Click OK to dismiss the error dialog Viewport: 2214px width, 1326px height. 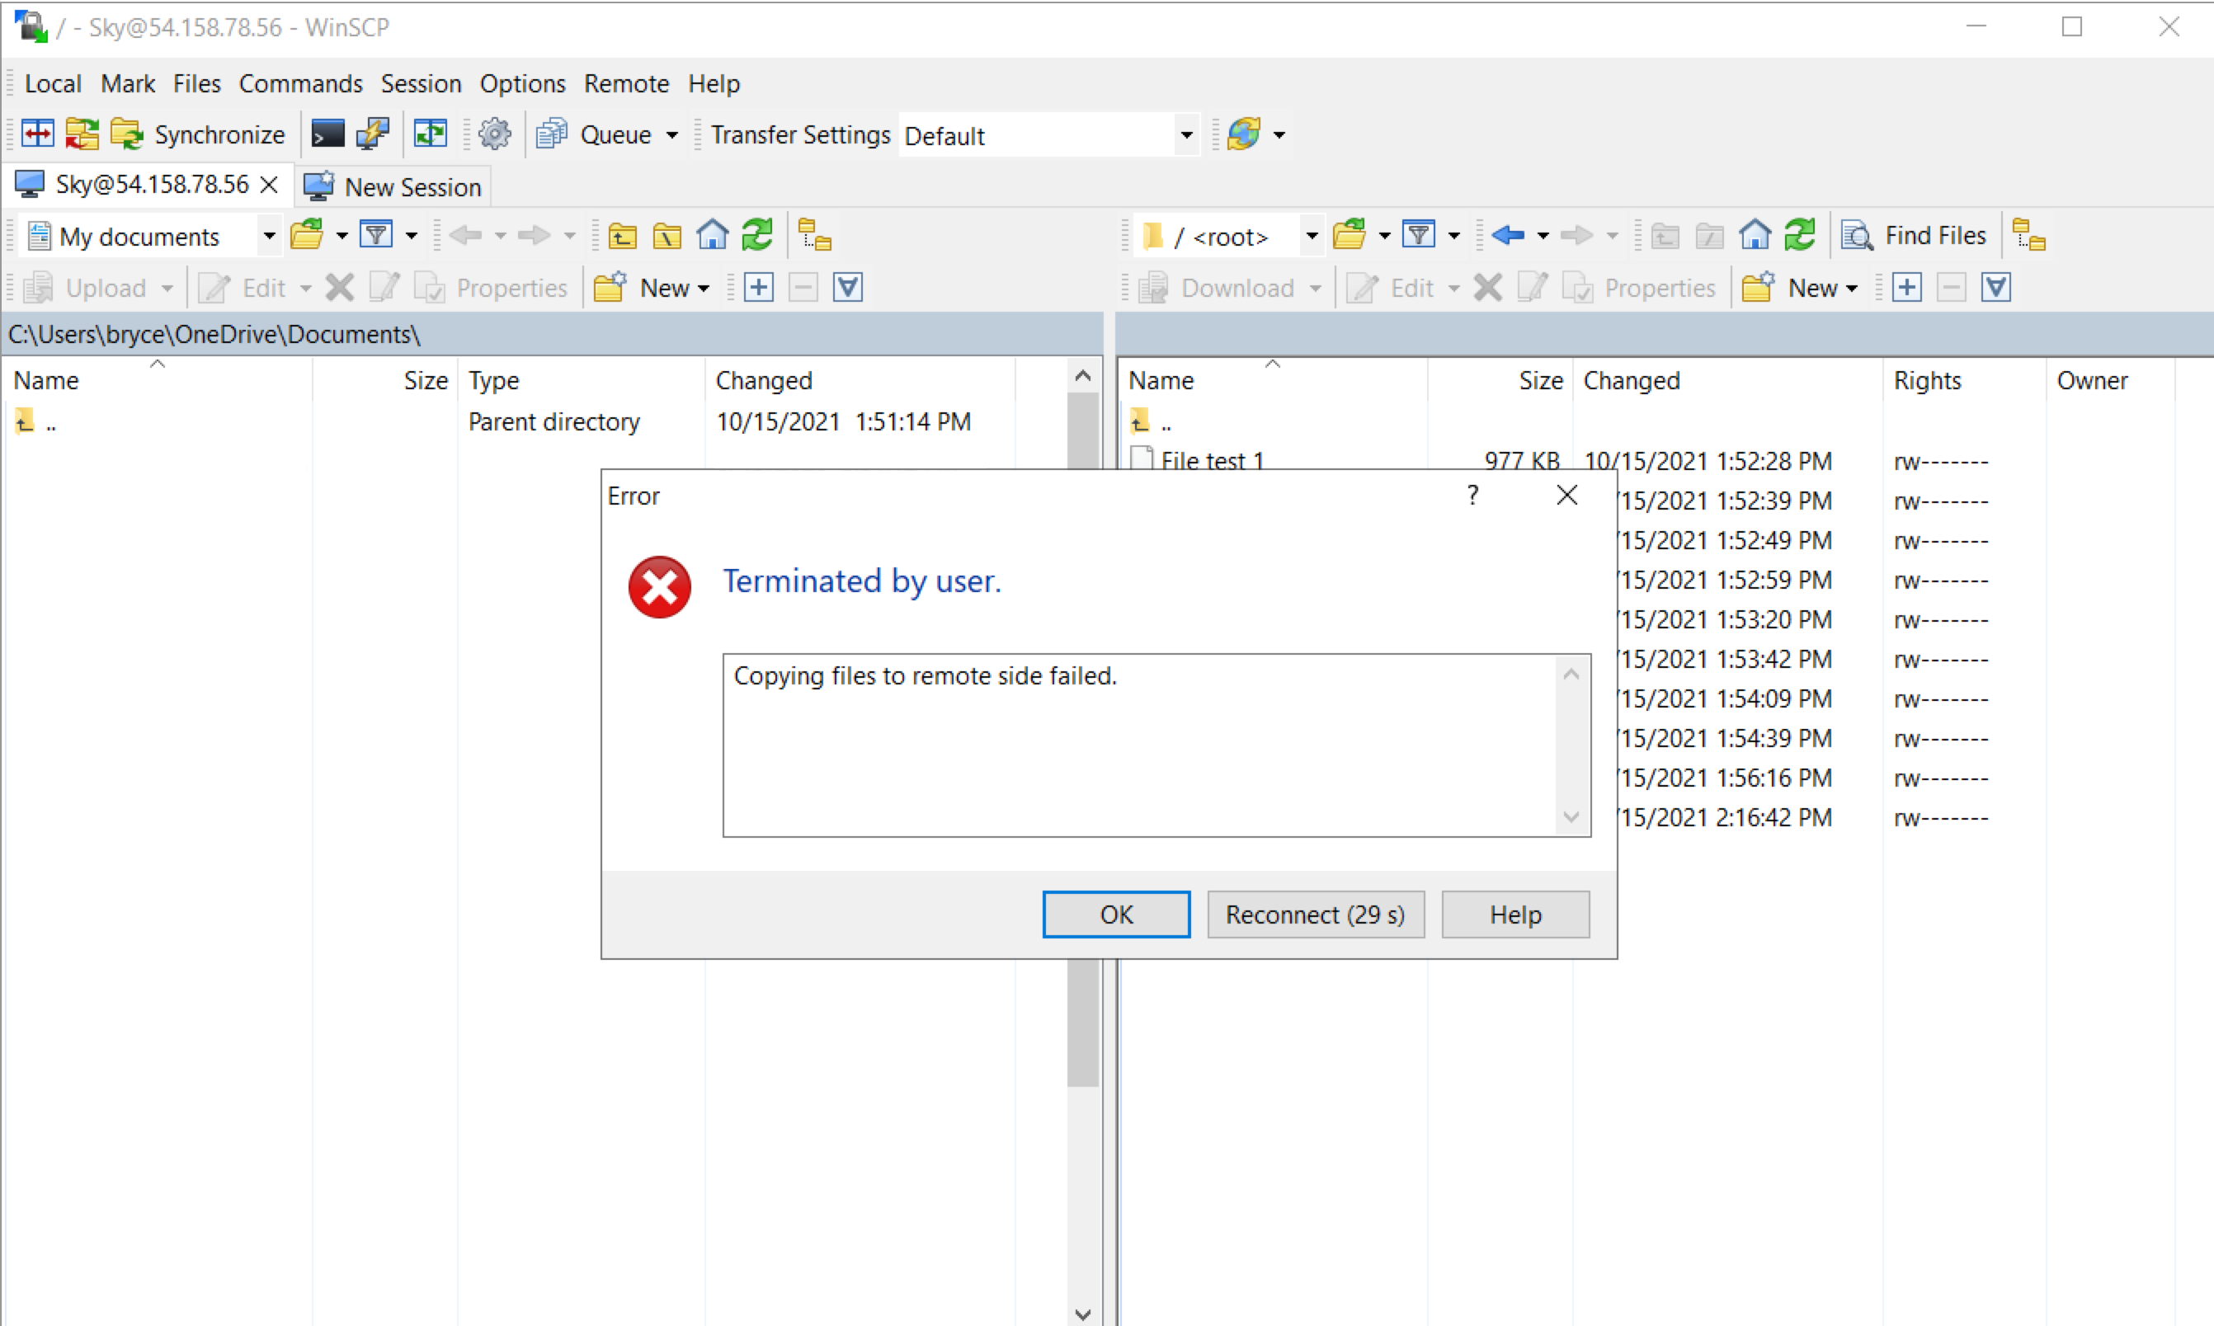[x=1115, y=914]
